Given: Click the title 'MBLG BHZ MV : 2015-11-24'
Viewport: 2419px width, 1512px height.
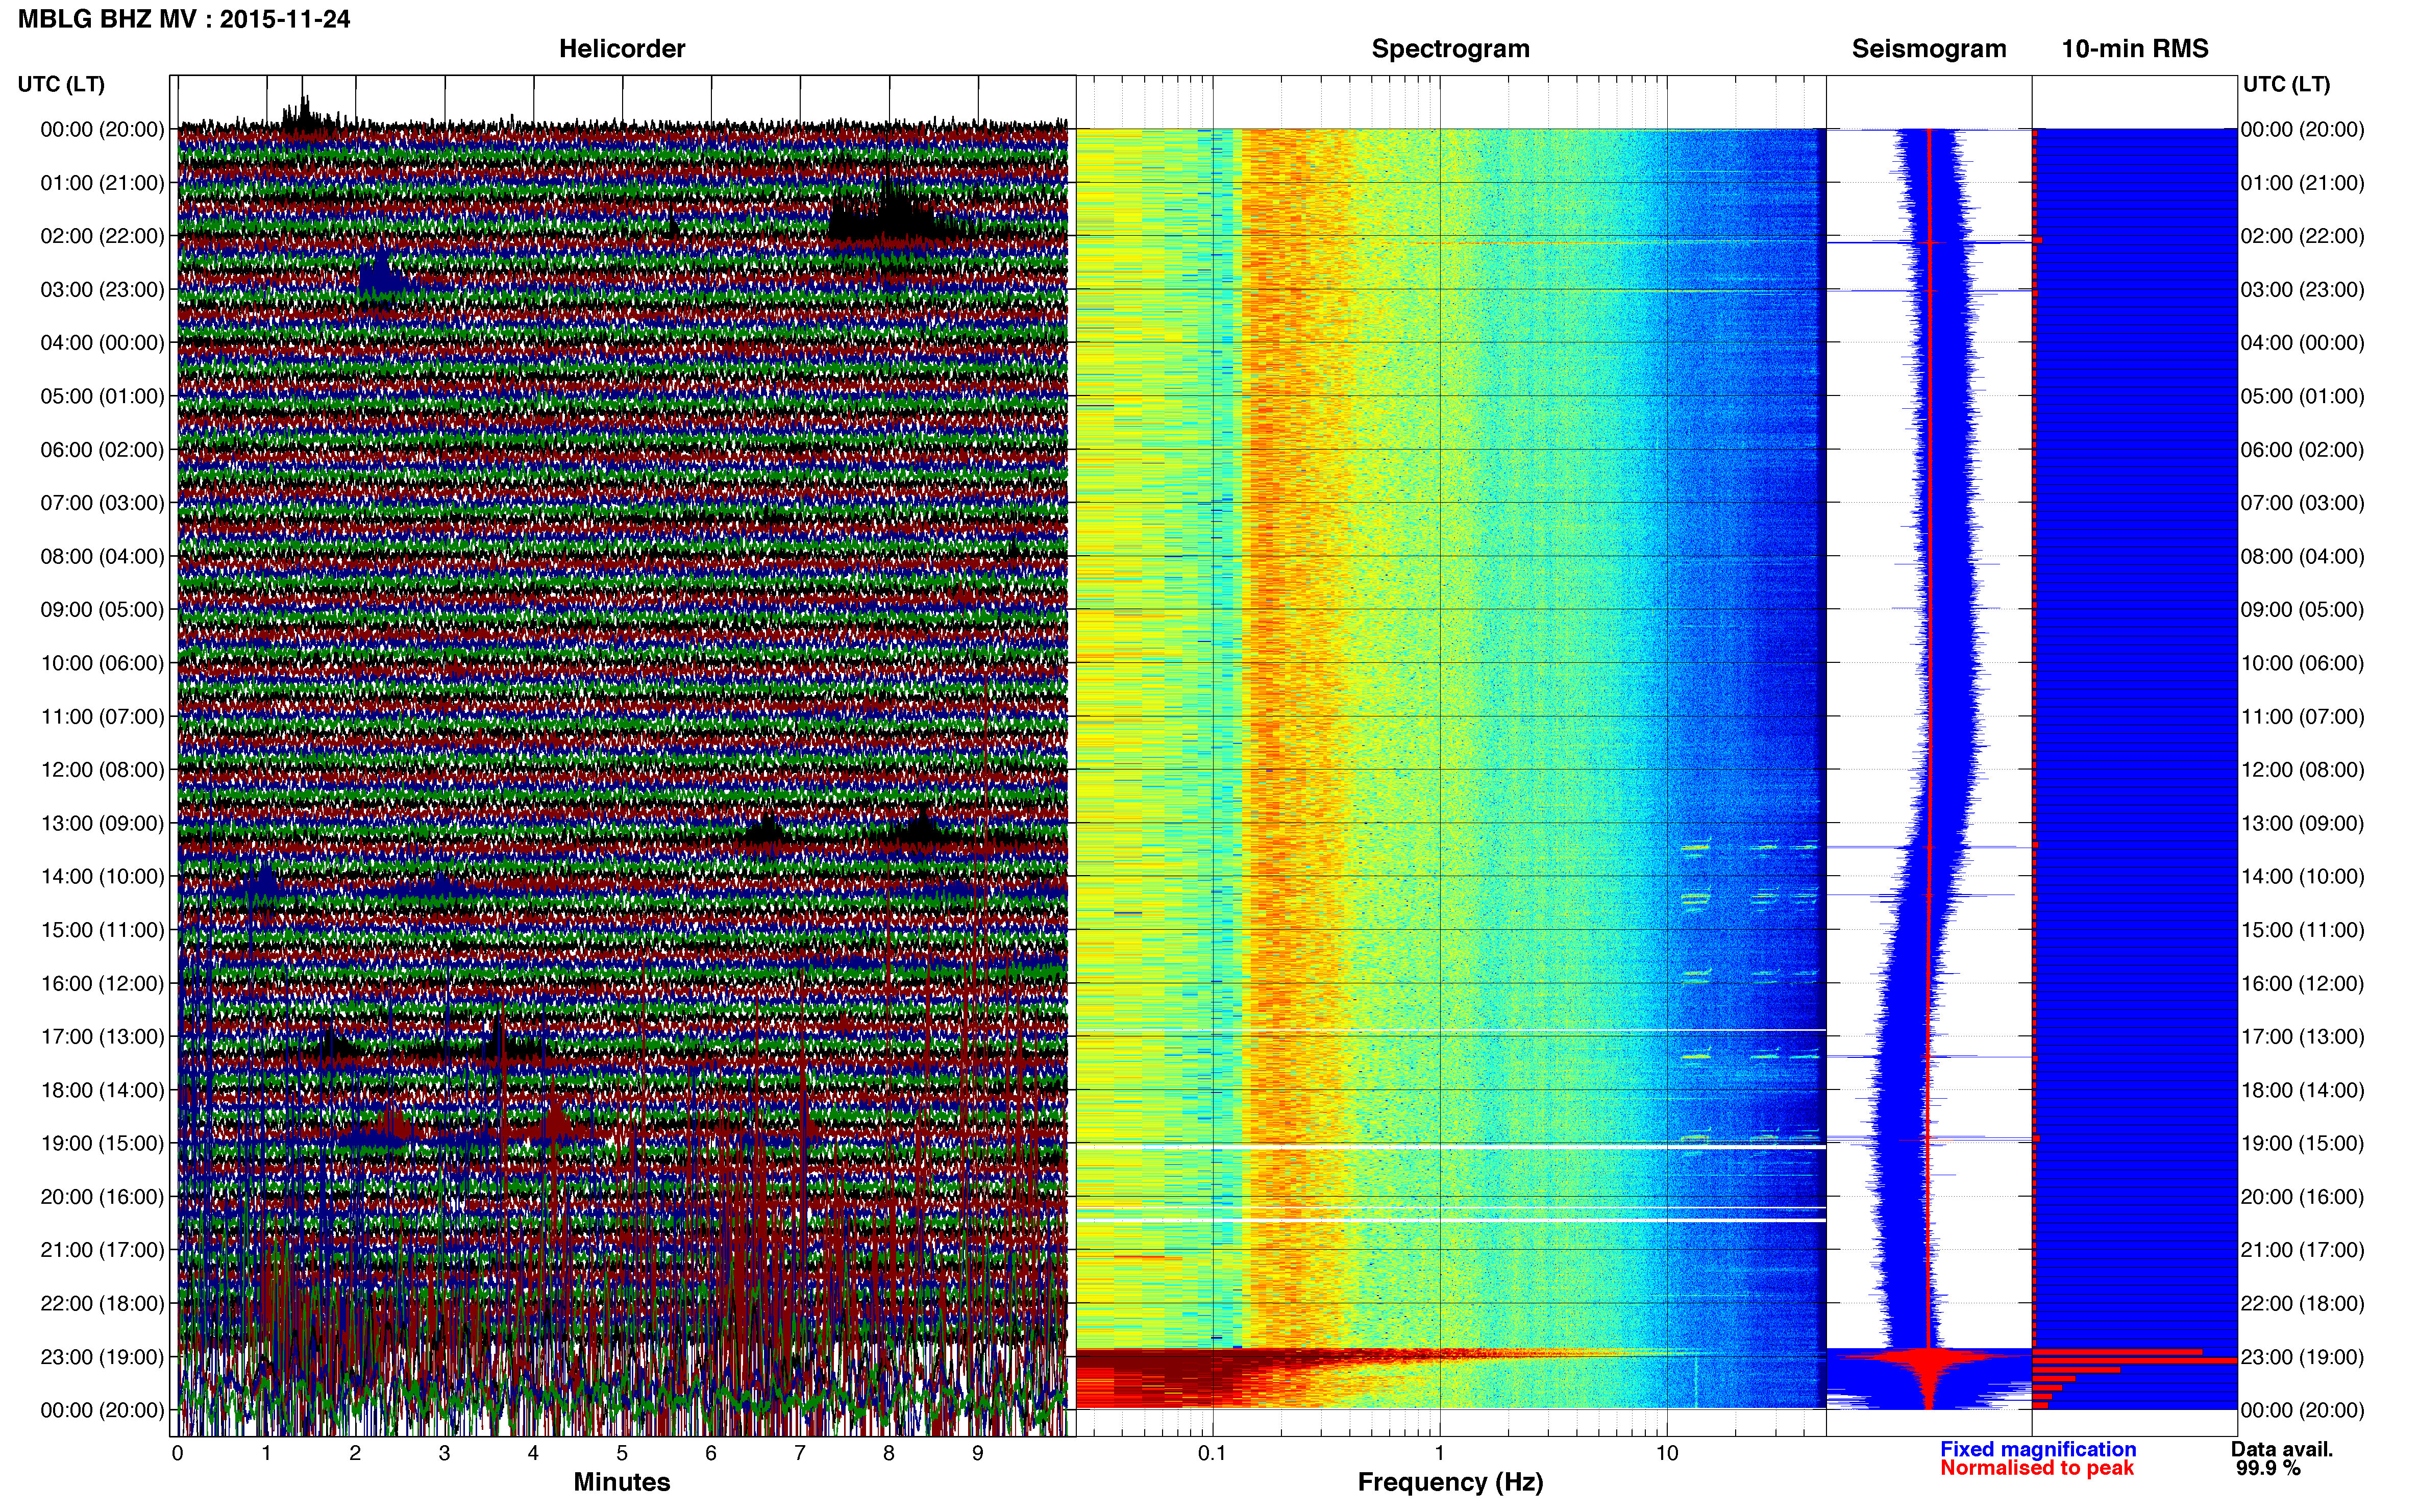Looking at the screenshot, I should click(184, 19).
